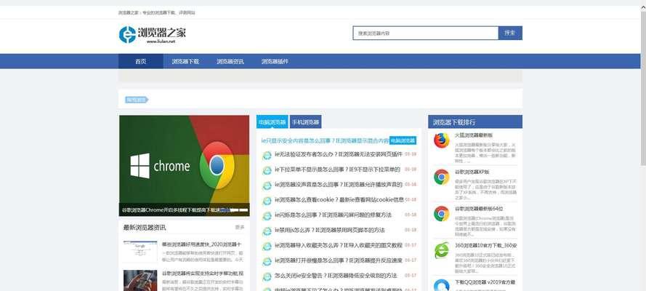Open the 首页 navigation tab
This screenshot has height=291, width=646.
(x=140, y=61)
